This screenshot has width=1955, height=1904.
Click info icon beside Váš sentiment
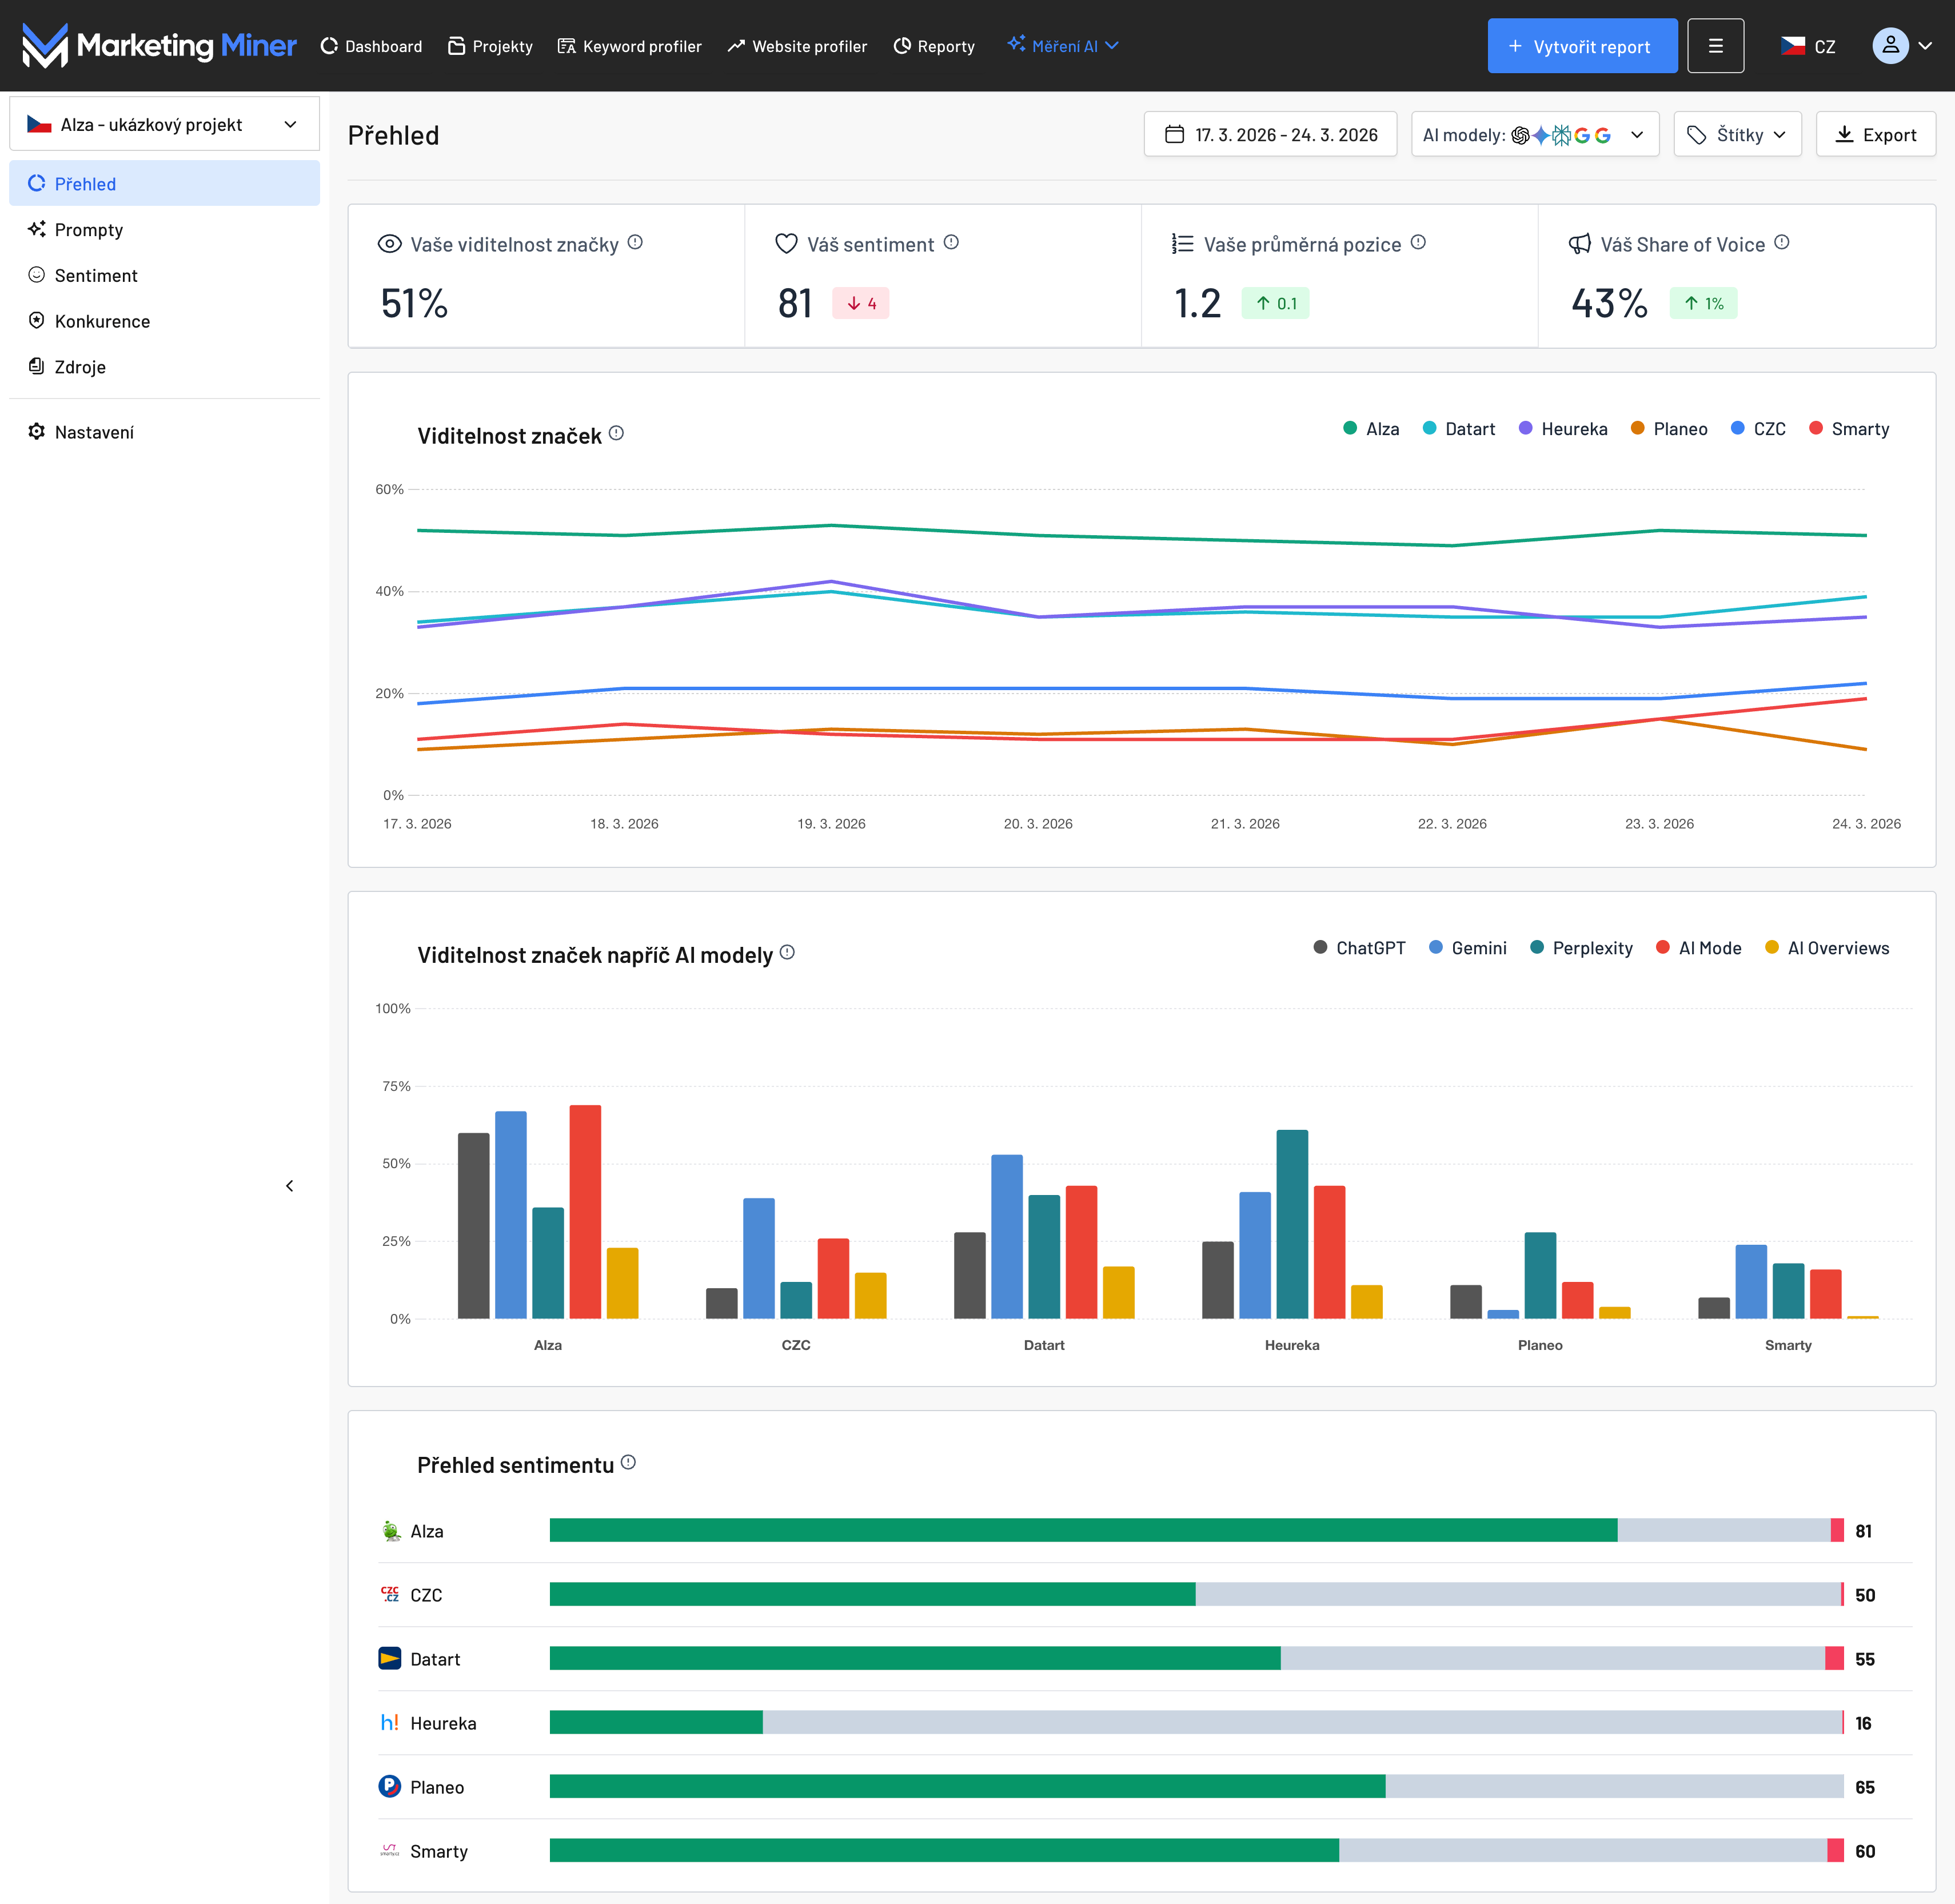tap(951, 242)
